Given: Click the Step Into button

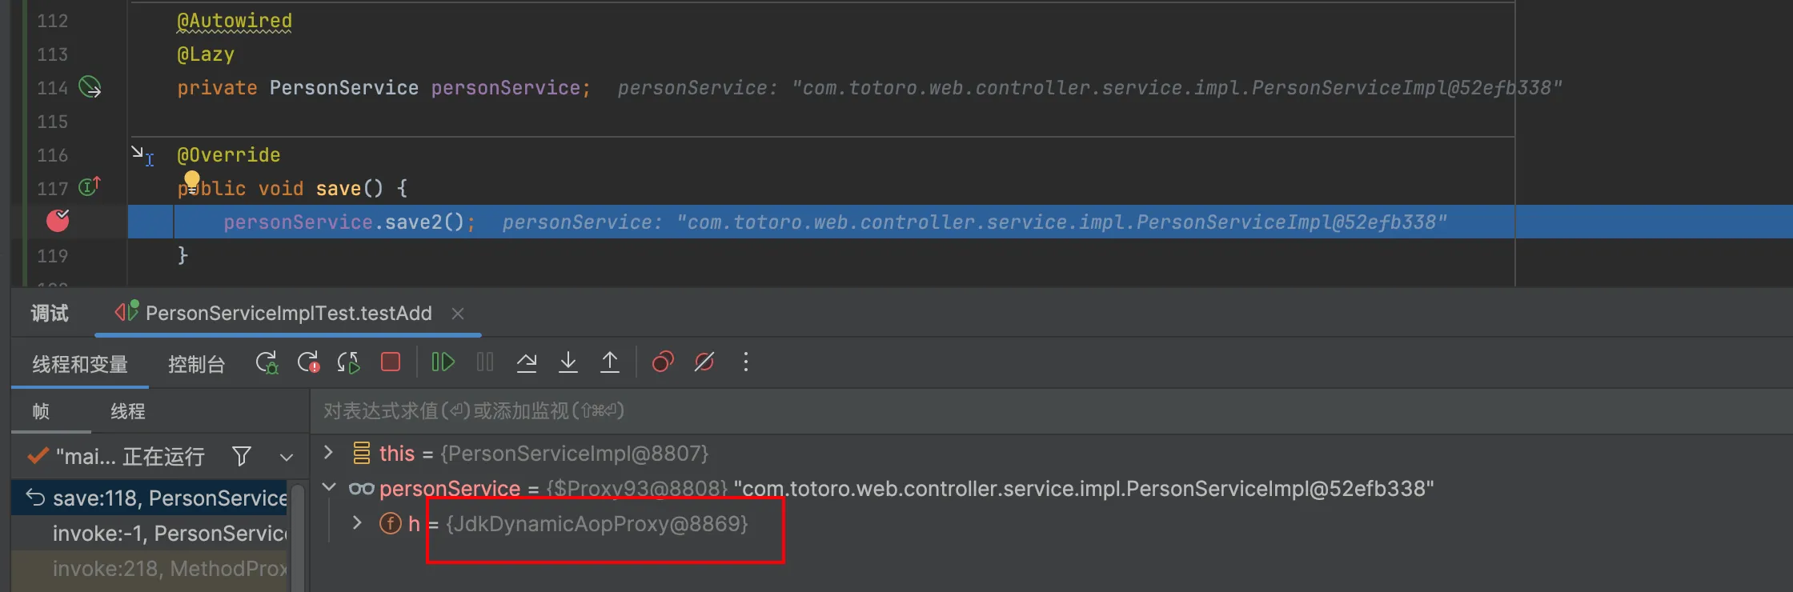Looking at the screenshot, I should pyautogui.click(x=568, y=362).
